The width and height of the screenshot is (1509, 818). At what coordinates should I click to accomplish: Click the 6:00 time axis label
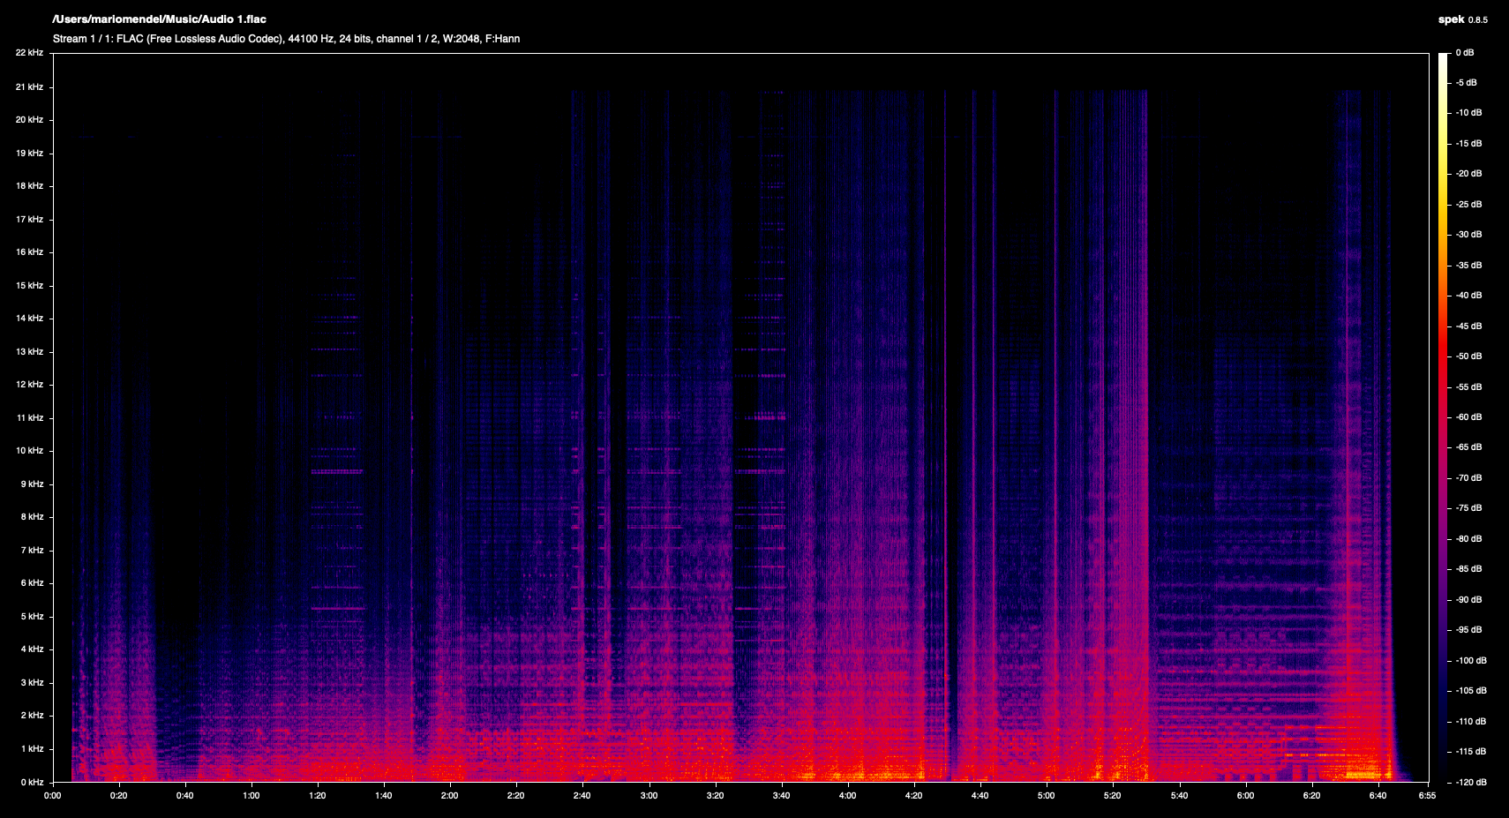point(1246,796)
